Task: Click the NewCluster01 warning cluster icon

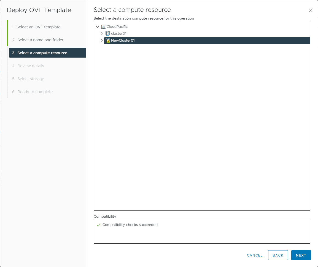Action: [108, 41]
